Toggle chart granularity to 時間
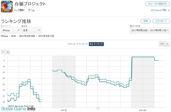 pyautogui.click(x=162, y=44)
